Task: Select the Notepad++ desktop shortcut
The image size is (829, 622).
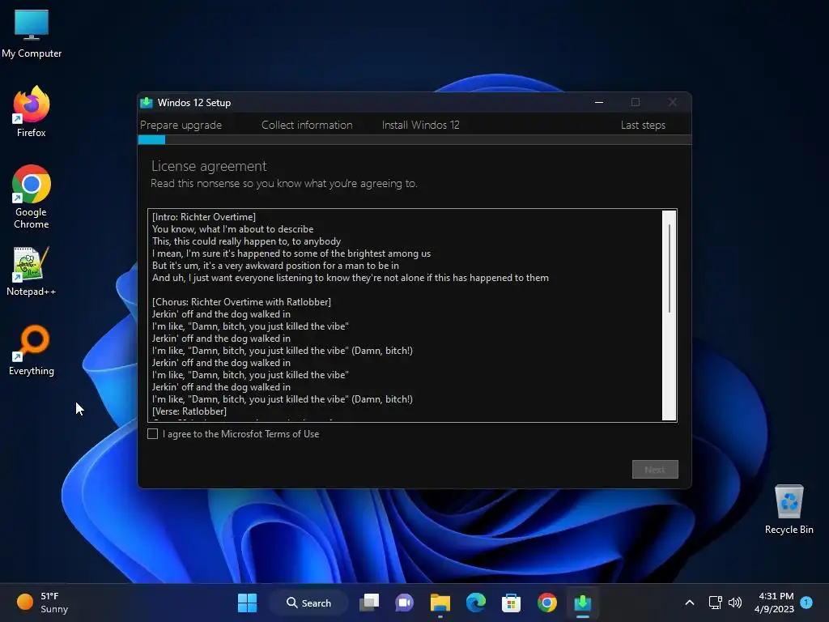Action: (x=32, y=271)
